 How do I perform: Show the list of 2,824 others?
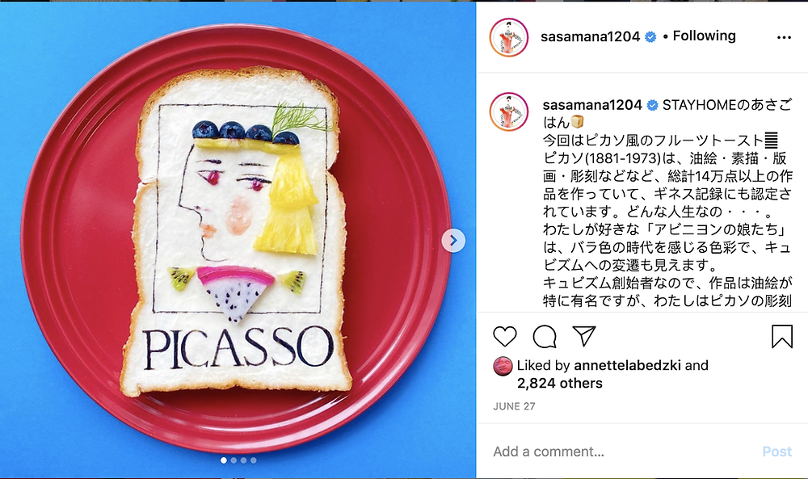(x=560, y=383)
